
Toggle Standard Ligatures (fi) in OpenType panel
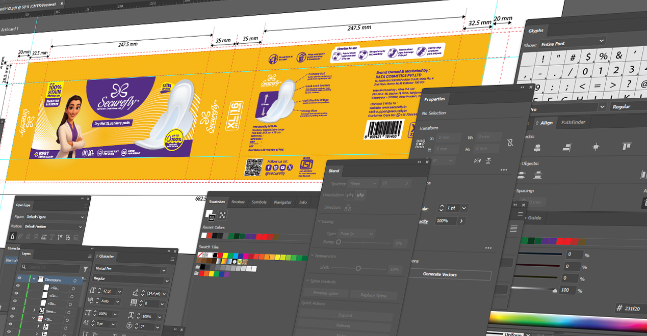[x=13, y=236]
